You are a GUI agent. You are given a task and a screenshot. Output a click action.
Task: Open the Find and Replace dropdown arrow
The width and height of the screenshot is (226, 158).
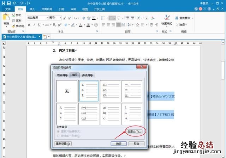[192, 18]
